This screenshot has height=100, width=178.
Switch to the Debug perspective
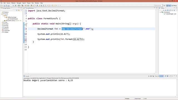(x=174, y=6)
